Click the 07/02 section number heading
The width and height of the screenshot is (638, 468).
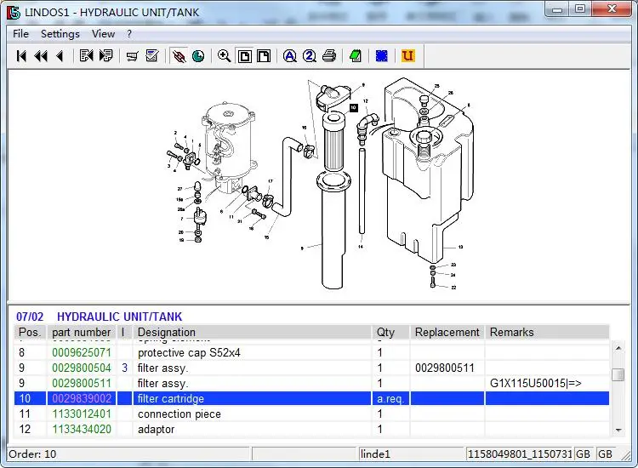(30, 317)
